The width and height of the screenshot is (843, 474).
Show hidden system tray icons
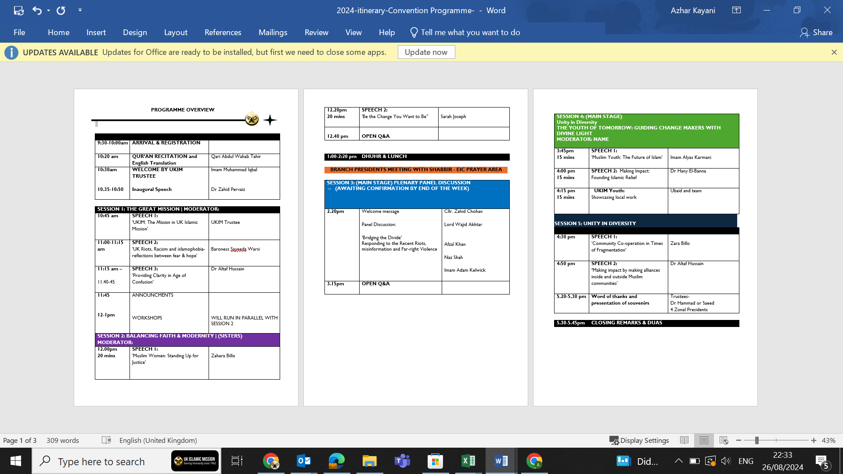tap(678, 461)
